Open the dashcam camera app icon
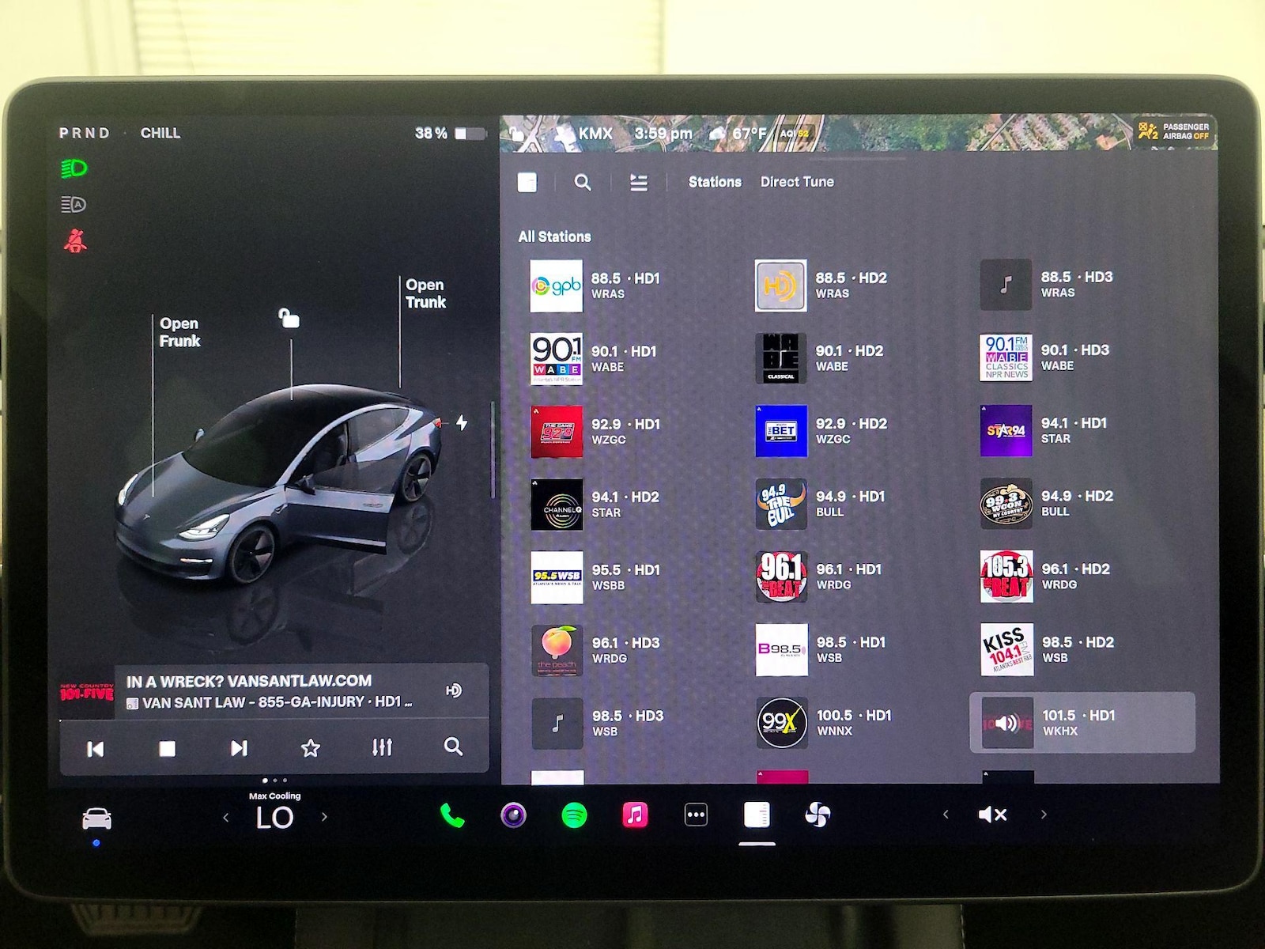 (x=513, y=815)
